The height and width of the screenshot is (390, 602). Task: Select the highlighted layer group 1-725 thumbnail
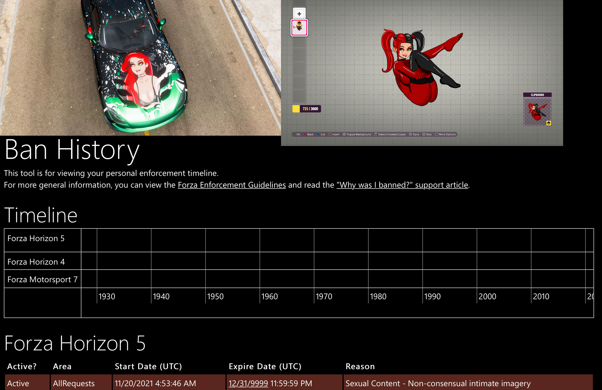[x=299, y=28]
